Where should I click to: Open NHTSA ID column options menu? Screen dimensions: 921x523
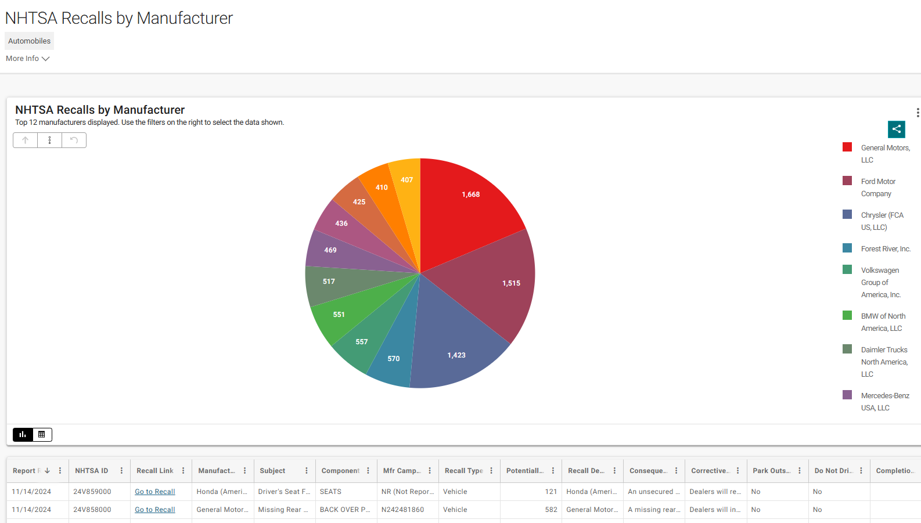tap(121, 471)
